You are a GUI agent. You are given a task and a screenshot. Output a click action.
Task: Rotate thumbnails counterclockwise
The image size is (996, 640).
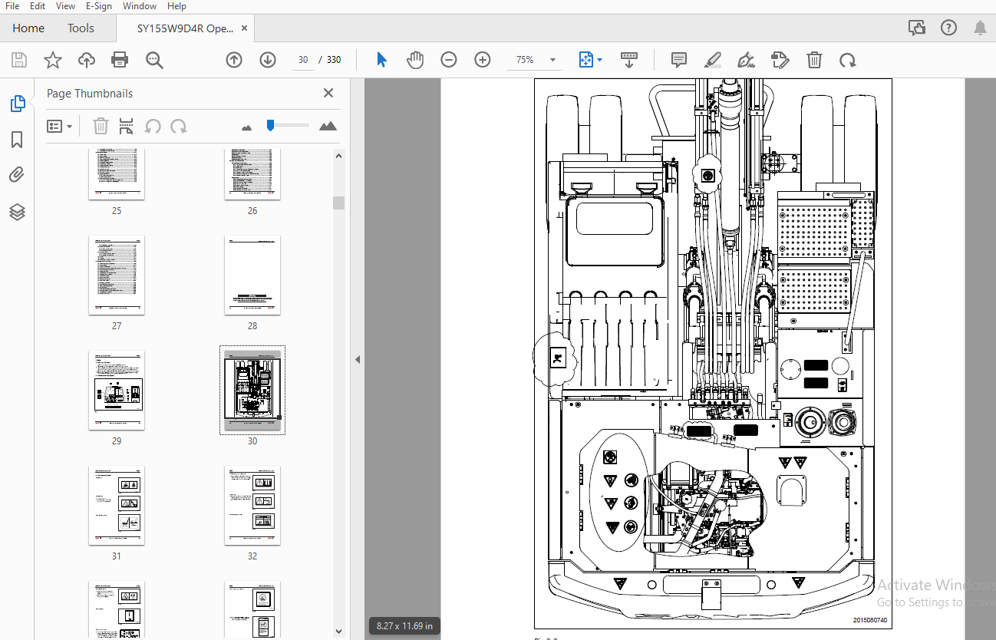(153, 126)
